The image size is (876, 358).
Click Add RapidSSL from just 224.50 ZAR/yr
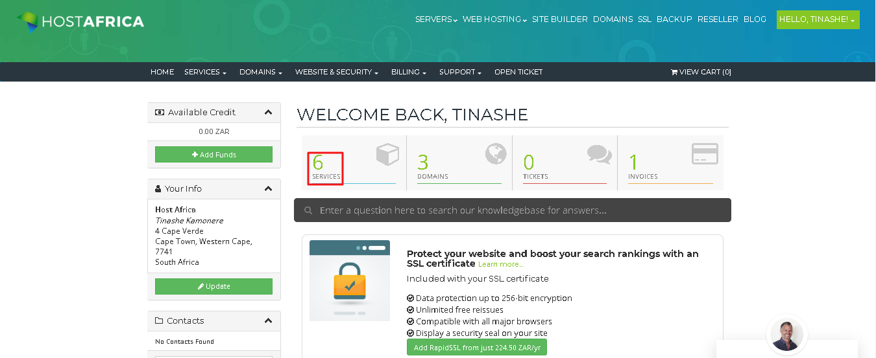coord(477,348)
